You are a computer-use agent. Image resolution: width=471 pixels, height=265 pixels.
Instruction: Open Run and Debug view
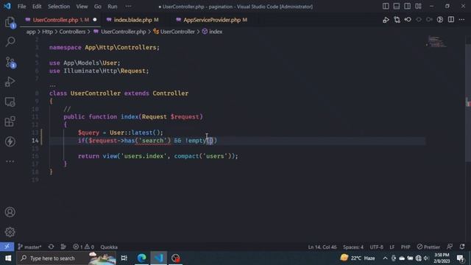tap(10, 82)
